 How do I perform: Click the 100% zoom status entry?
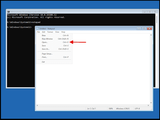pyautogui.click(x=111, y=108)
